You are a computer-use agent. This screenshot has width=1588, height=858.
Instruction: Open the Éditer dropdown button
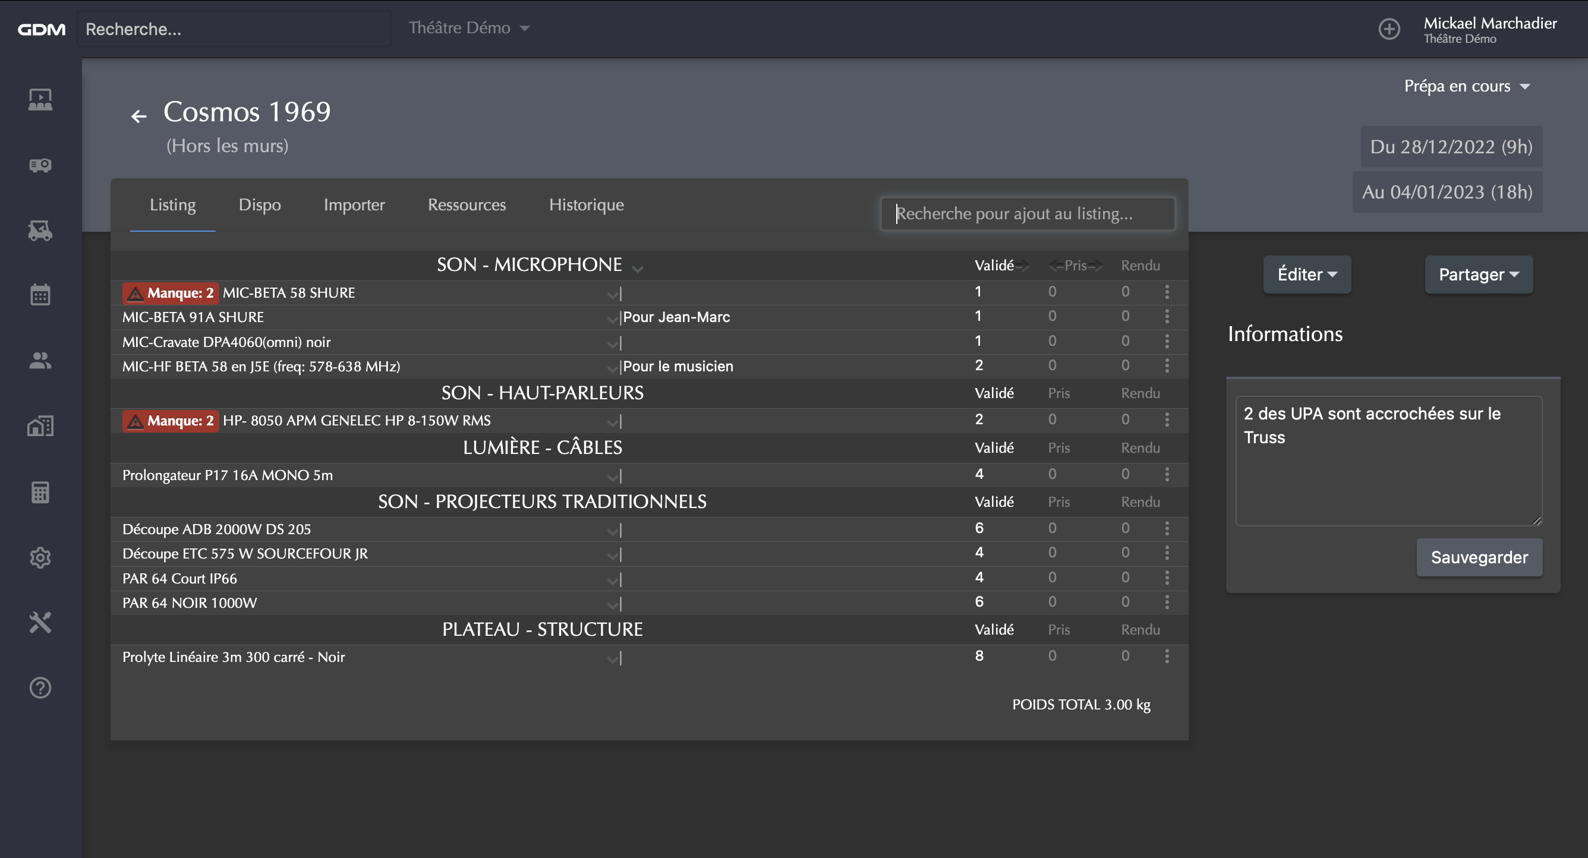point(1306,275)
